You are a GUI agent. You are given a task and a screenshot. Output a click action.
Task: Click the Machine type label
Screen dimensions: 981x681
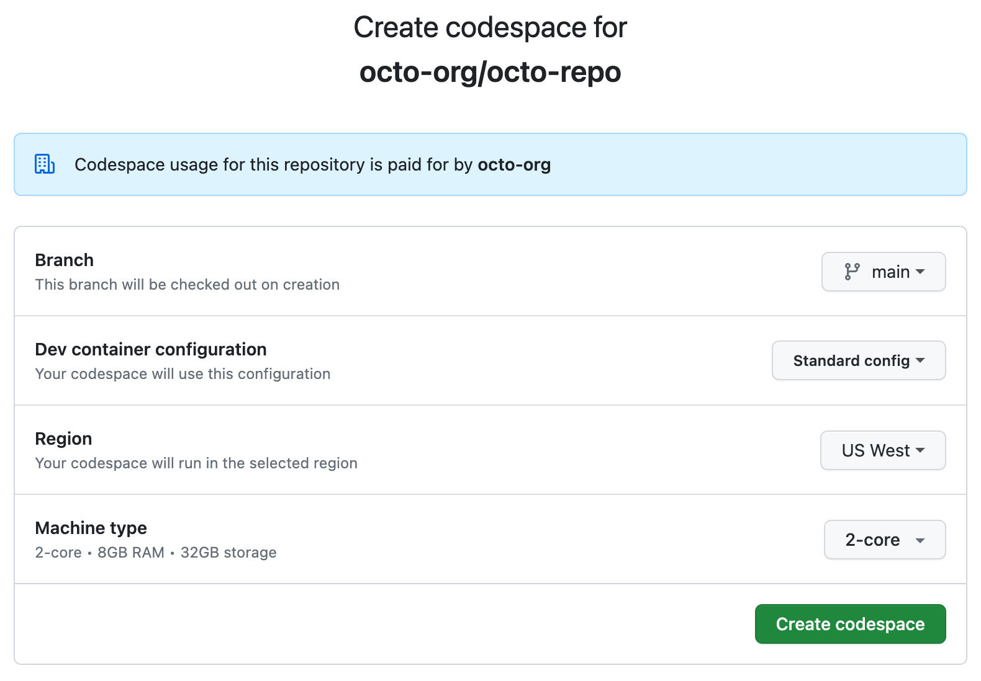(x=91, y=528)
